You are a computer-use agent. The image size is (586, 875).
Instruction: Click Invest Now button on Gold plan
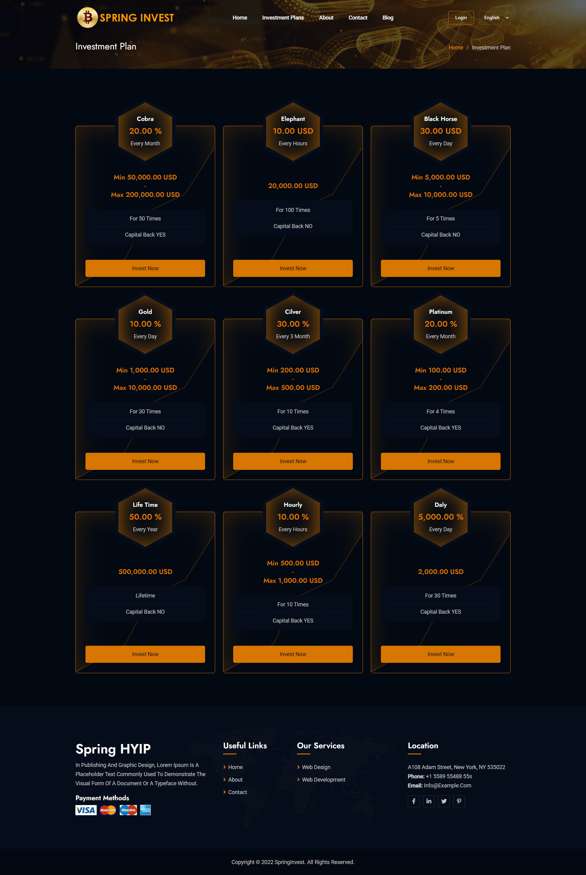coord(145,461)
